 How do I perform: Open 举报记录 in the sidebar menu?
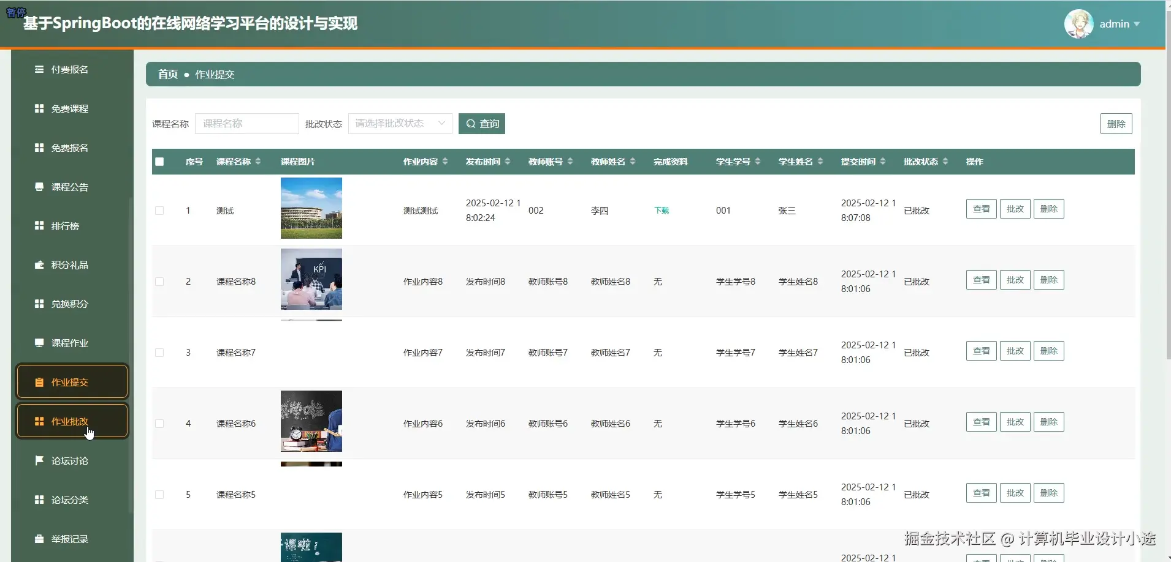pyautogui.click(x=70, y=539)
